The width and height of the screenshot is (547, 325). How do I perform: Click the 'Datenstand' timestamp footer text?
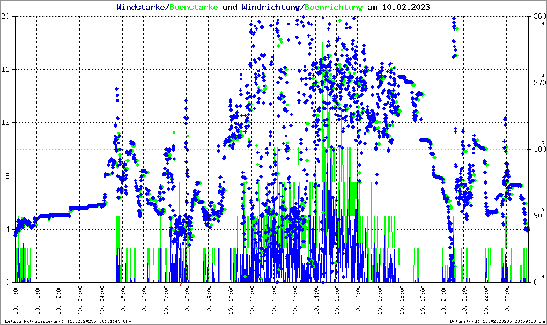[498, 321]
